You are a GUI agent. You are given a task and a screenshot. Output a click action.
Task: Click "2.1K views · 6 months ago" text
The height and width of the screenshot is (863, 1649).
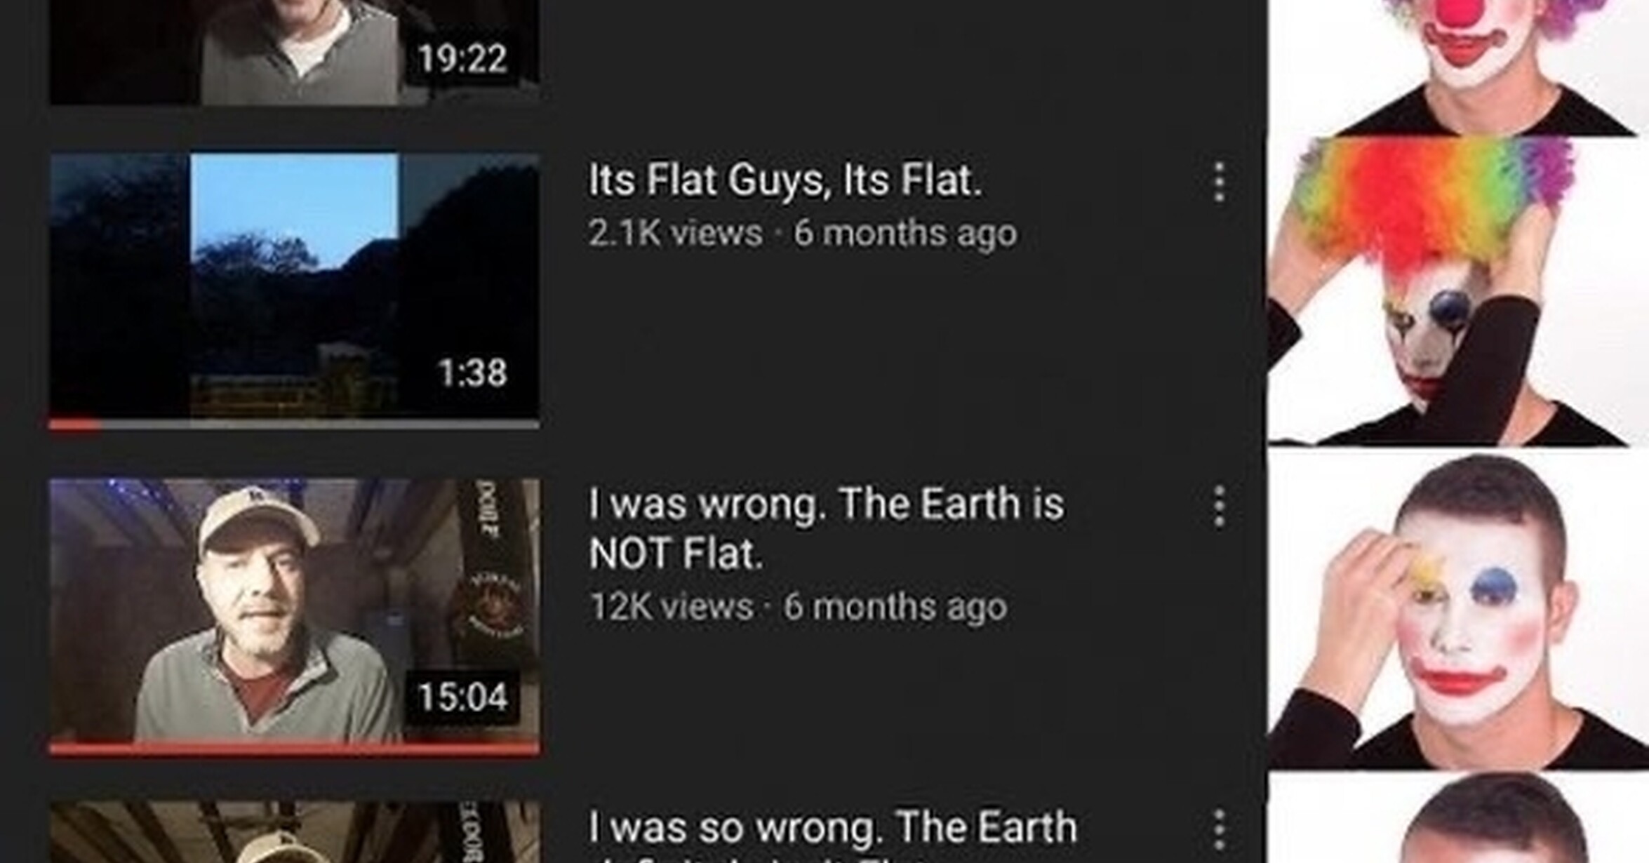pos(803,234)
